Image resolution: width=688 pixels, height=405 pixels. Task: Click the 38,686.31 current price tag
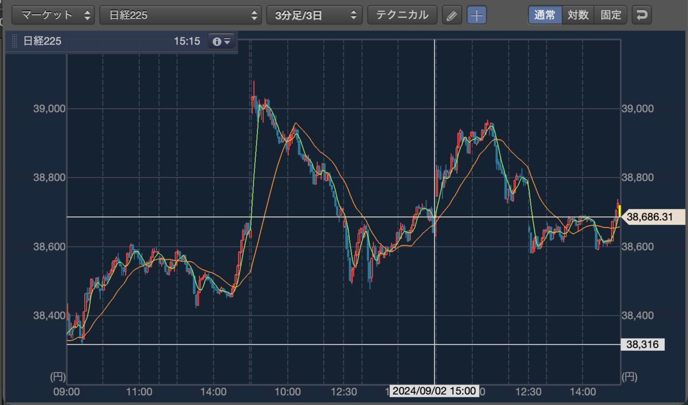(x=654, y=217)
